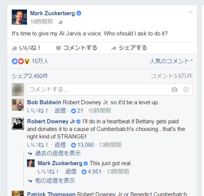Click the thumbs-up reaction icon beside 15万人
This screenshot has width=204, height=196.
pyautogui.click(x=15, y=61)
